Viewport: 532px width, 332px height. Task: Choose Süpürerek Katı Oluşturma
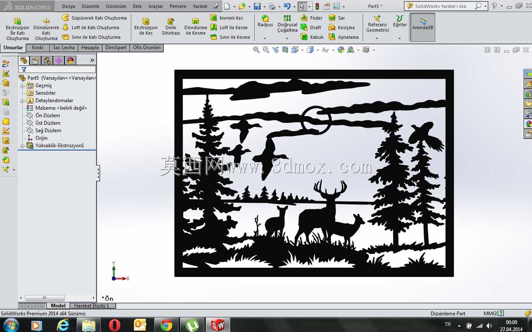[x=94, y=18]
